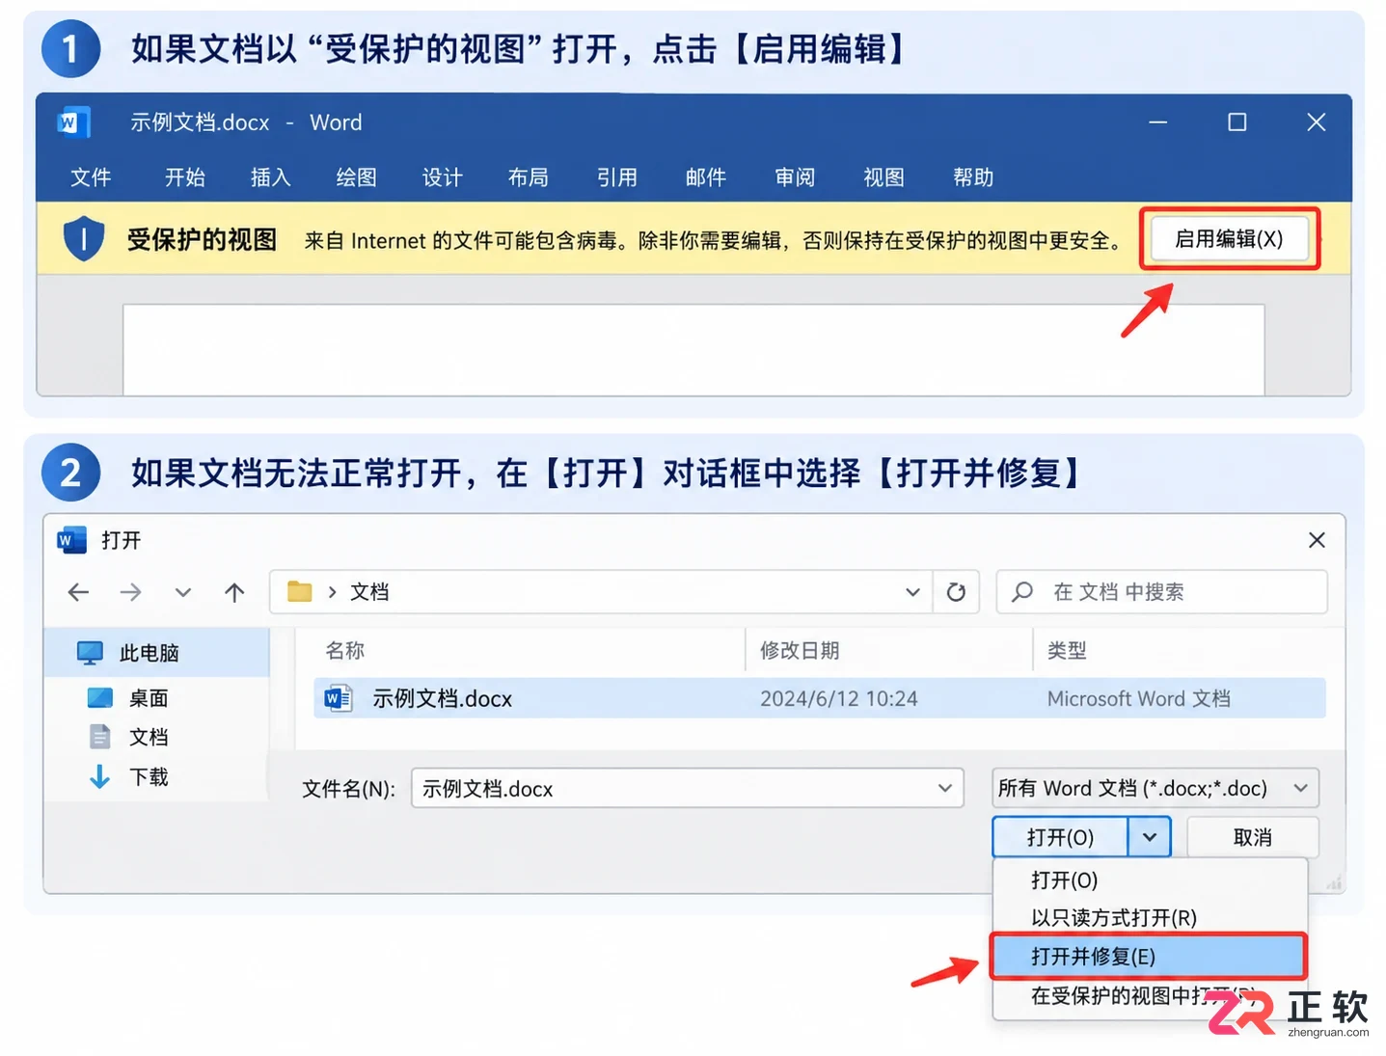
Task: Click the shield icon in Protected View bar
Action: click(x=84, y=239)
